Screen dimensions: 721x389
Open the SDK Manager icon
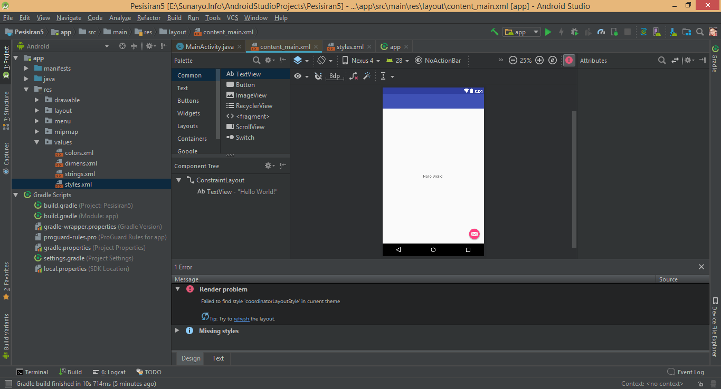point(673,32)
